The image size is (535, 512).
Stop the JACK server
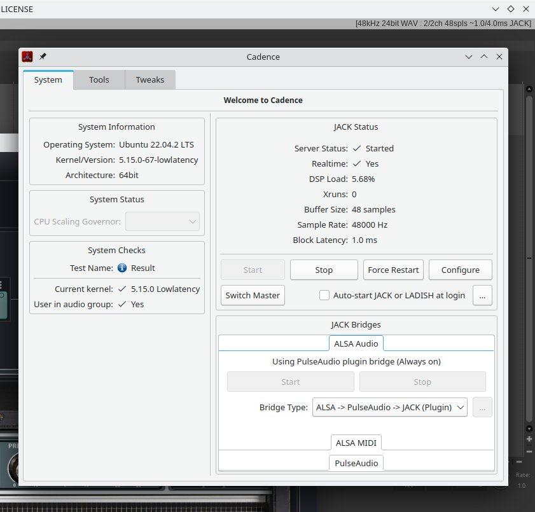click(324, 270)
